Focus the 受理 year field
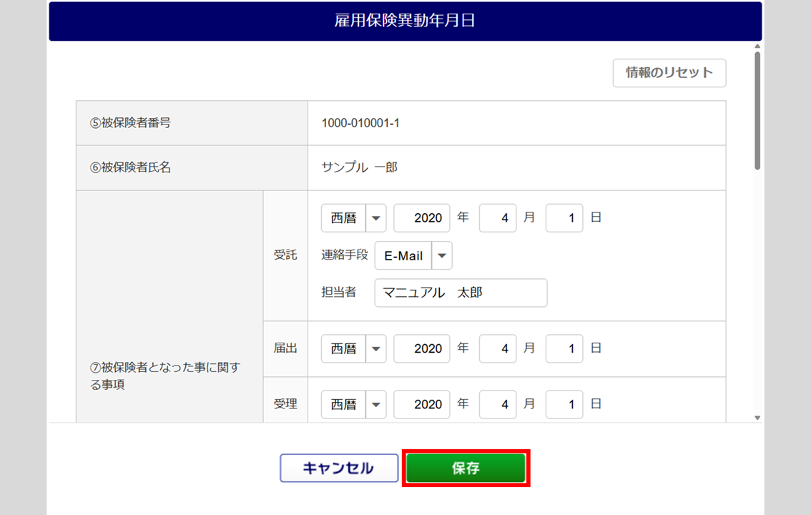Screen dimensions: 811x515 click(422, 404)
